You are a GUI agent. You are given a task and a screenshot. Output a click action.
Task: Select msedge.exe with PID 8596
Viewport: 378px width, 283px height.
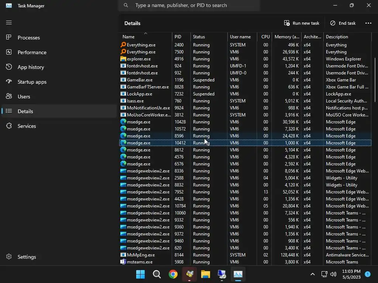tap(245, 136)
